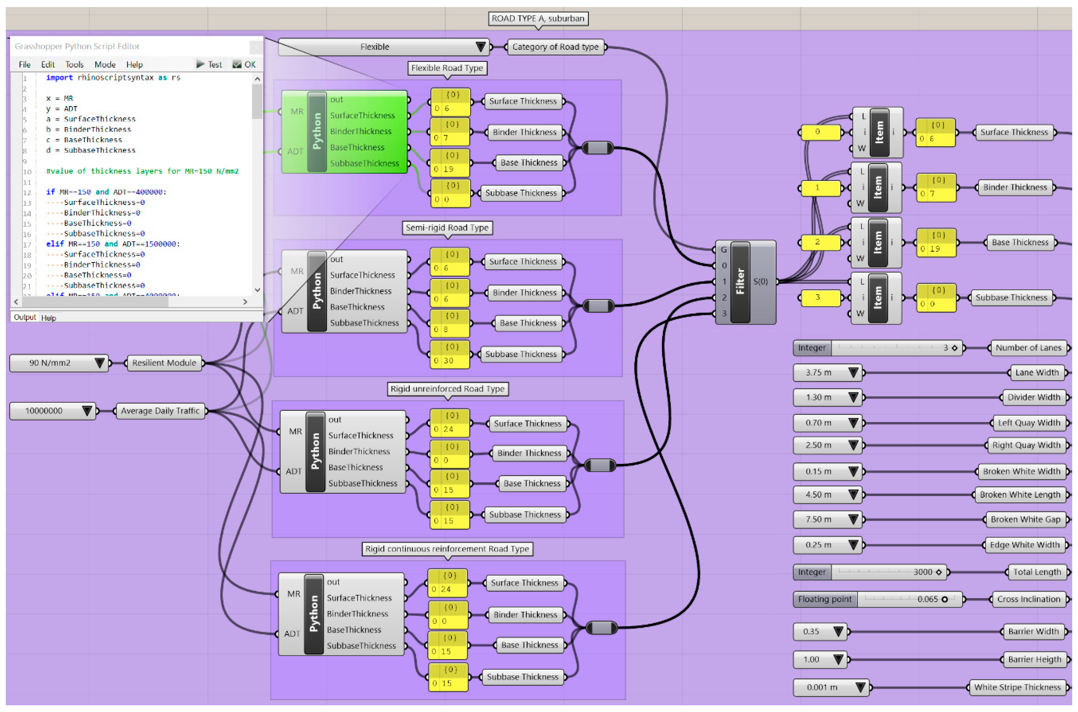1078x712 pixels.
Task: Select the merge capsule in Rigid unreinforced group
Action: (x=600, y=465)
